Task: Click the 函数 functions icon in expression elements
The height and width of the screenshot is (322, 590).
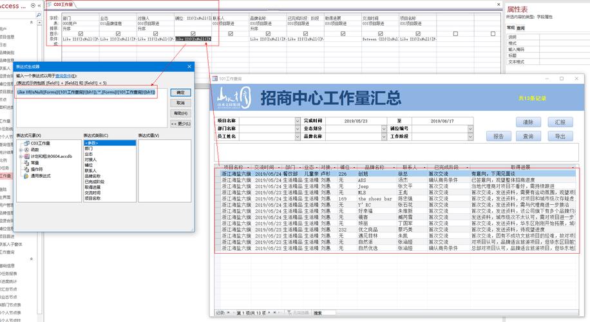Action: pyautogui.click(x=26, y=149)
